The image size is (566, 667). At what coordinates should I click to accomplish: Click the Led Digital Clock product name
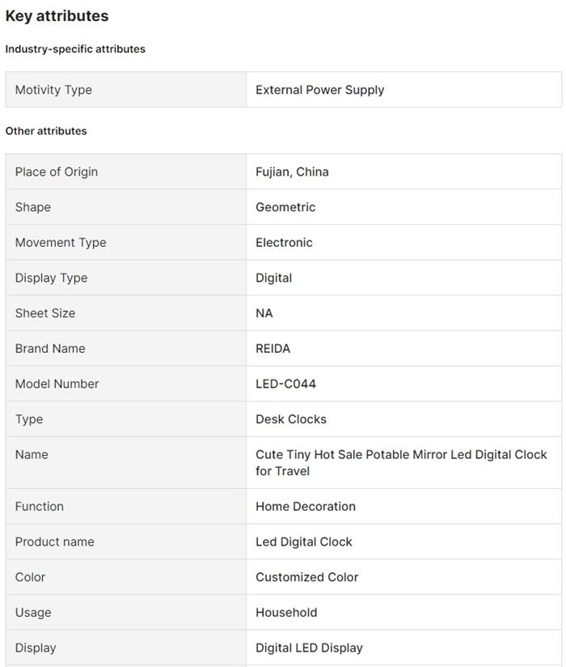[304, 542]
